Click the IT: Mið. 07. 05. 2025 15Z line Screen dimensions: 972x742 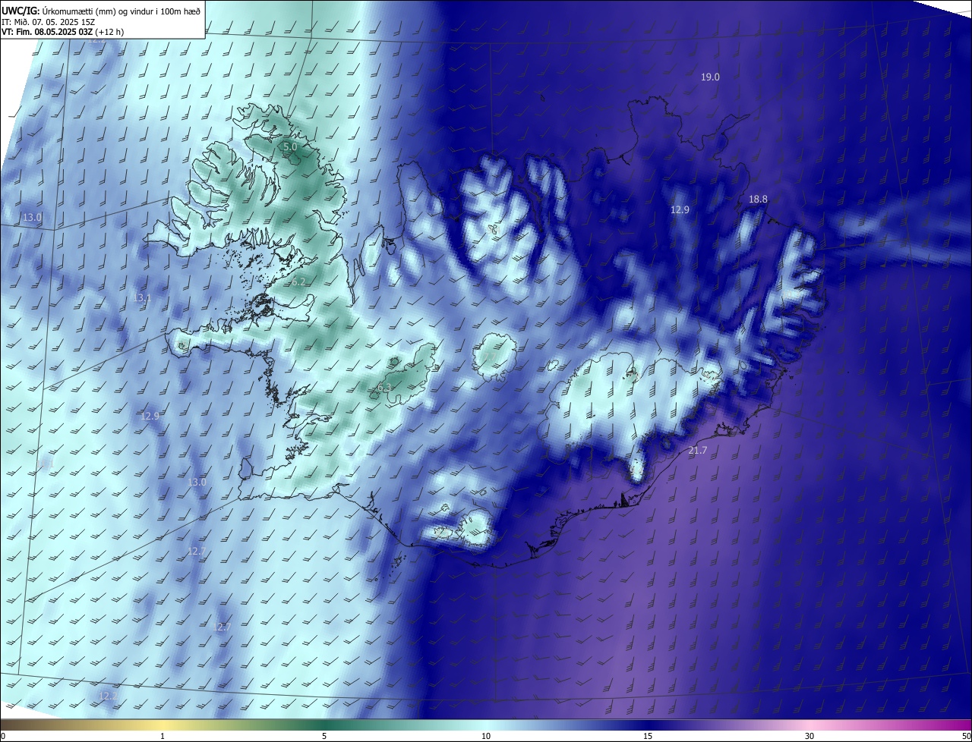pos(47,22)
